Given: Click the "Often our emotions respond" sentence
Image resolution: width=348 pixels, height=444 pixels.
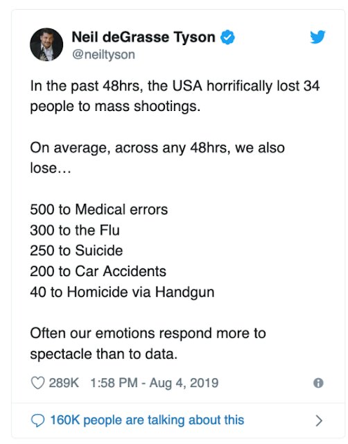Looking at the screenshot, I should (148, 343).
